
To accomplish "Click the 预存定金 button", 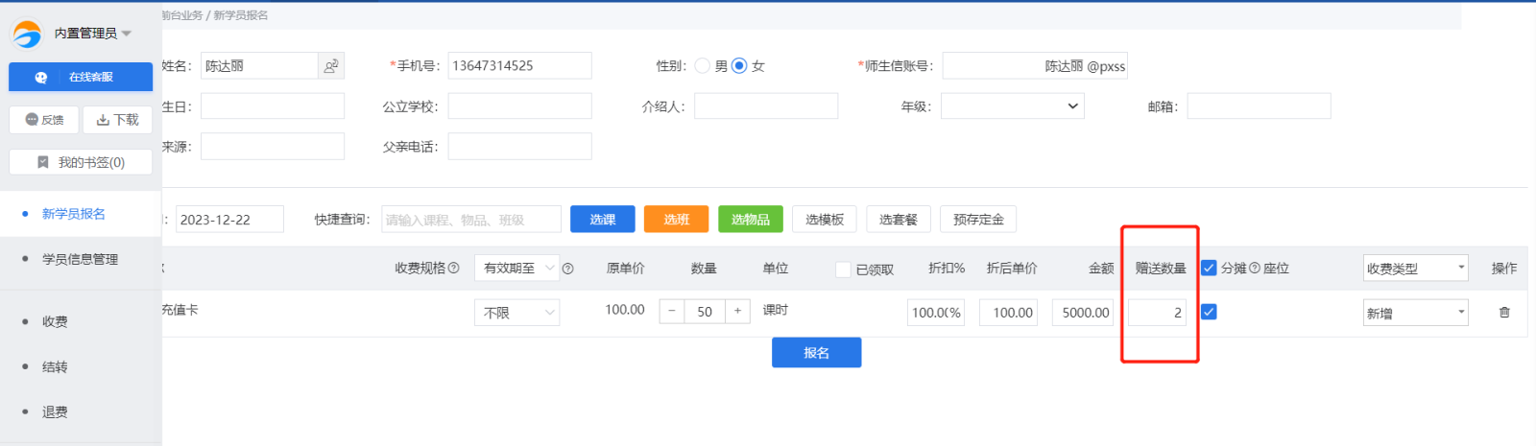I will point(978,219).
